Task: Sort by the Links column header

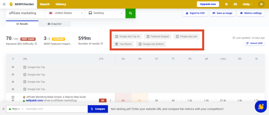Action: 223,59
